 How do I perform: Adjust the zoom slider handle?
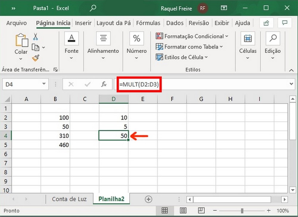click(x=242, y=210)
